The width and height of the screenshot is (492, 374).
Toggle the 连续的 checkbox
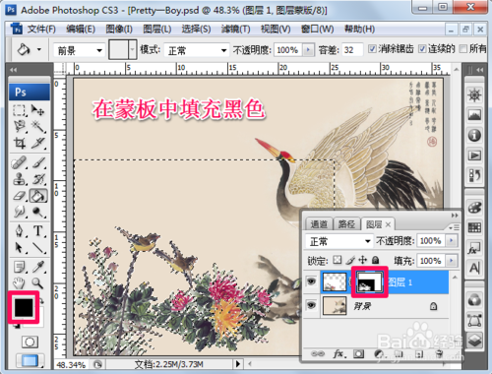pos(422,49)
